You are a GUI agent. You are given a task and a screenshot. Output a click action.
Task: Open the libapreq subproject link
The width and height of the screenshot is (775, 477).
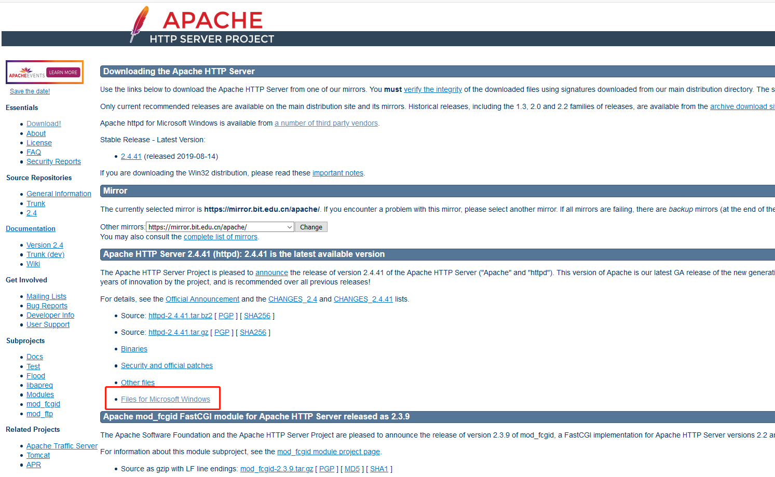pos(39,385)
